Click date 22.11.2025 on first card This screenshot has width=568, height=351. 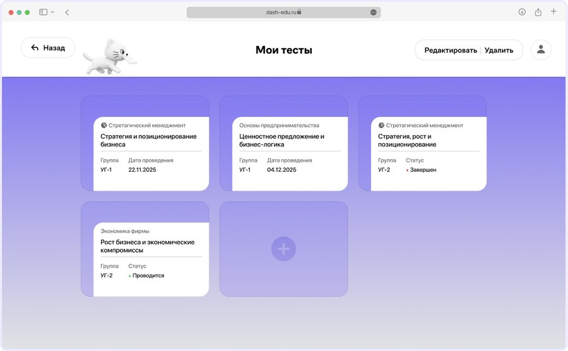point(143,170)
